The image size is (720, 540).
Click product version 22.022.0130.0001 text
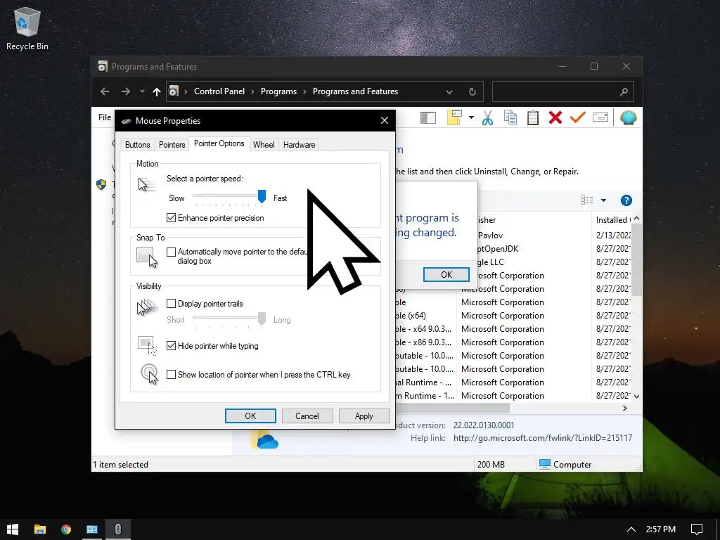[484, 425]
